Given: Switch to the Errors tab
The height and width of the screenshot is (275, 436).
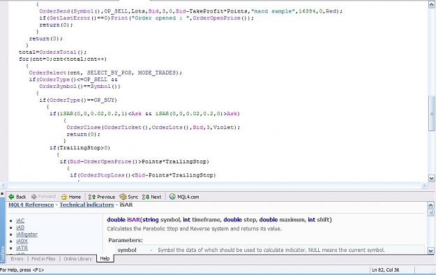Looking at the screenshot, I should point(17,259).
